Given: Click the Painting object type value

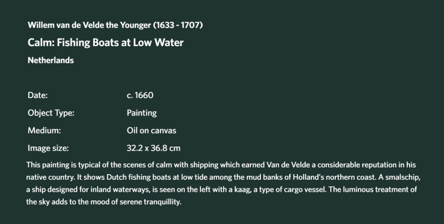Looking at the screenshot, I should [x=142, y=113].
